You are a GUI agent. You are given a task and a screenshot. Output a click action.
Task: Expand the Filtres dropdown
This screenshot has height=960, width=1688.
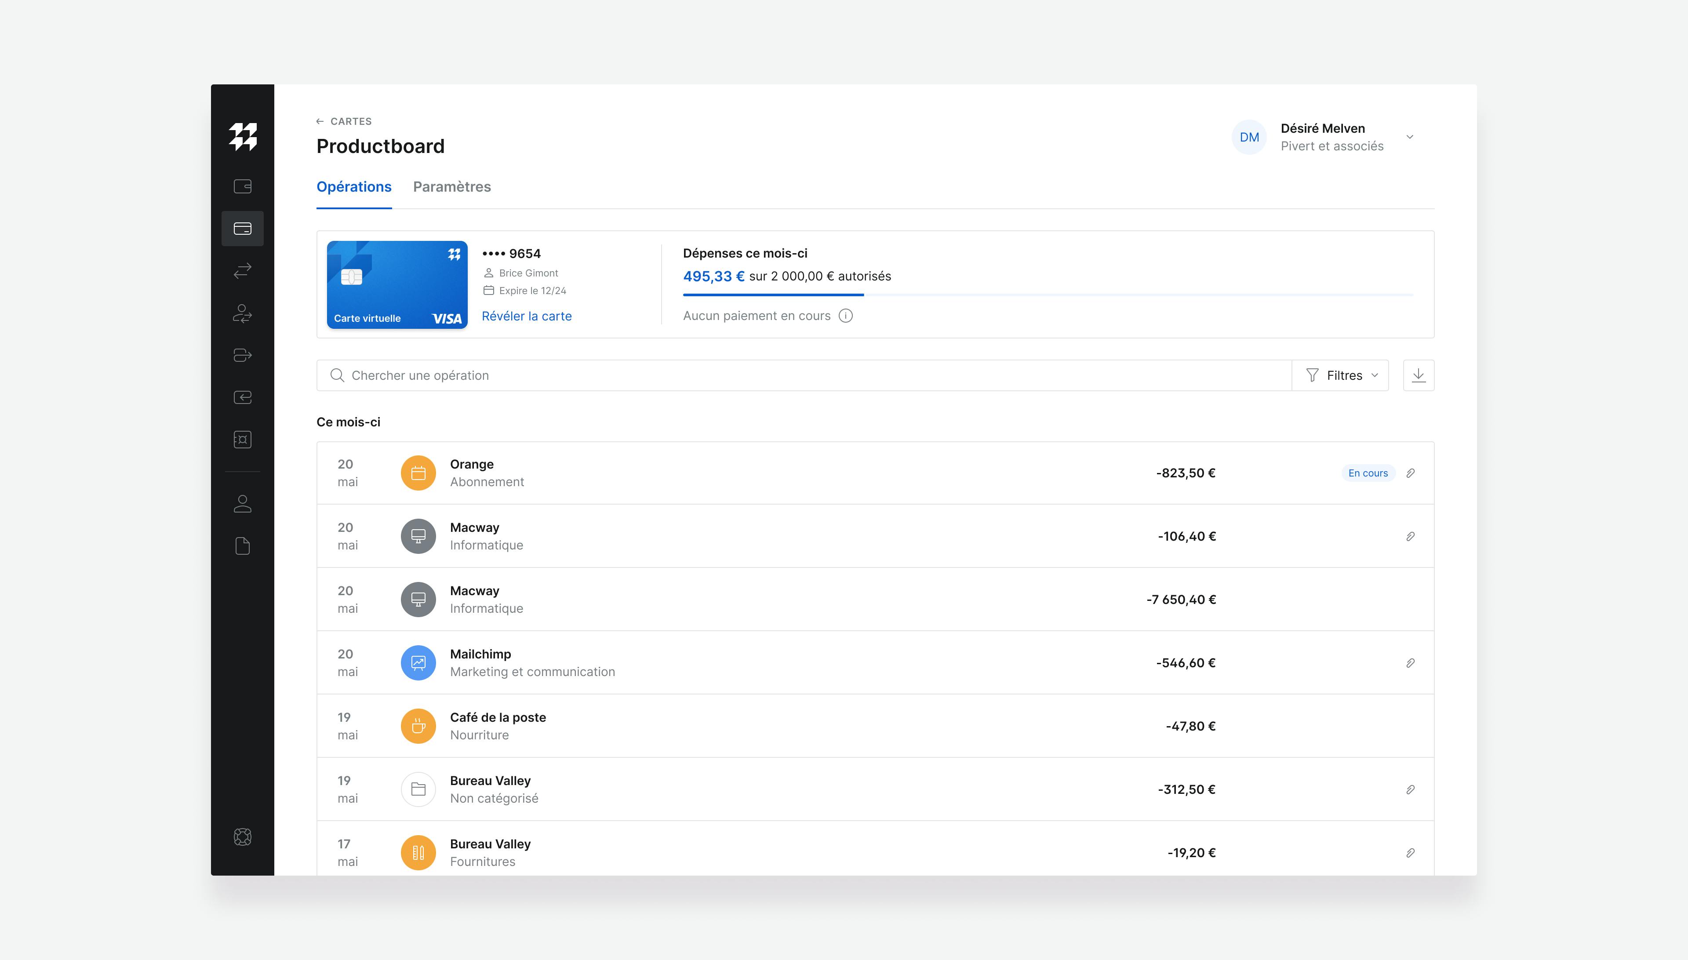[x=1340, y=375]
